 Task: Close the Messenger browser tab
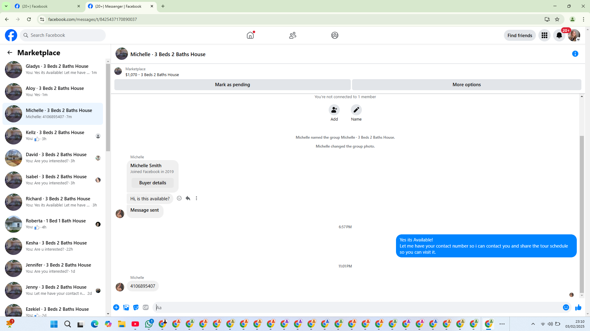[152, 6]
